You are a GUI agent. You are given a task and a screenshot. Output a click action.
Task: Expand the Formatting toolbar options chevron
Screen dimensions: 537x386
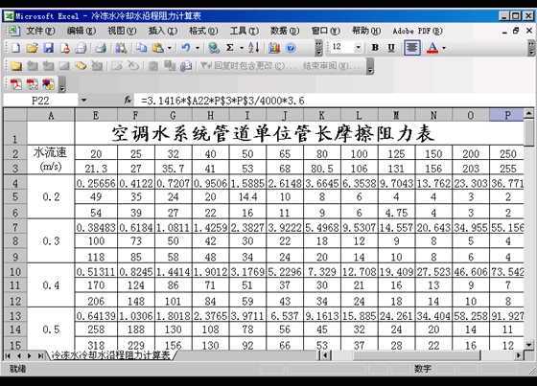point(530,48)
